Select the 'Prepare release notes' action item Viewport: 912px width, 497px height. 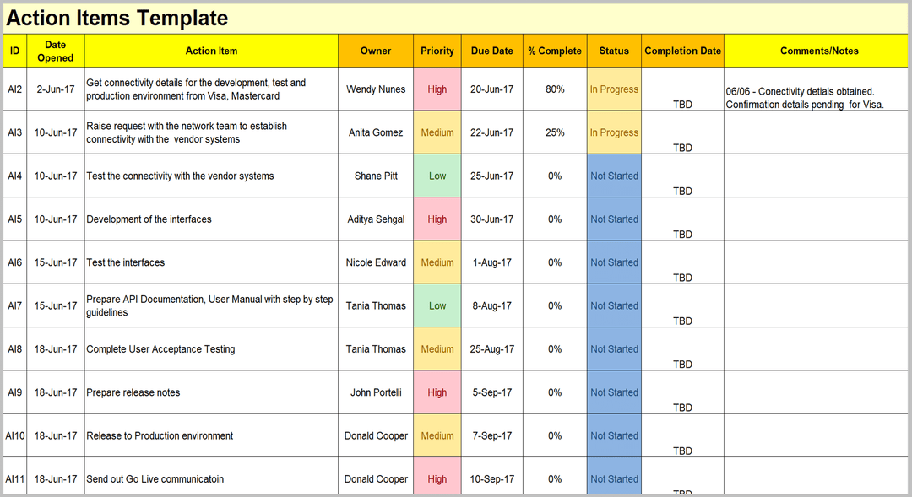(133, 392)
